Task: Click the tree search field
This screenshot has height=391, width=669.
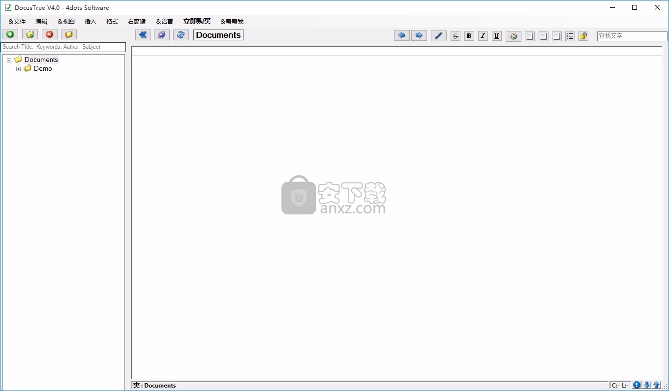Action: coord(63,47)
